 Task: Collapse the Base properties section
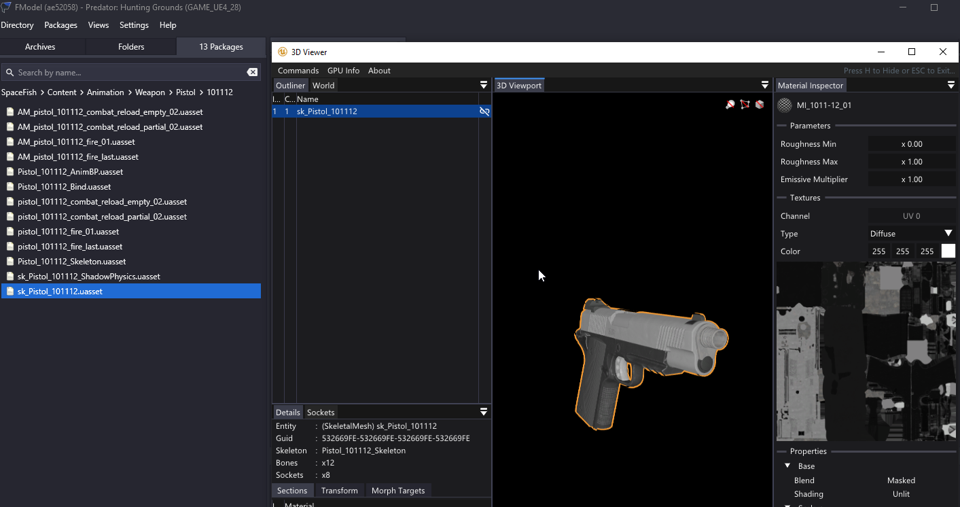[x=787, y=466]
